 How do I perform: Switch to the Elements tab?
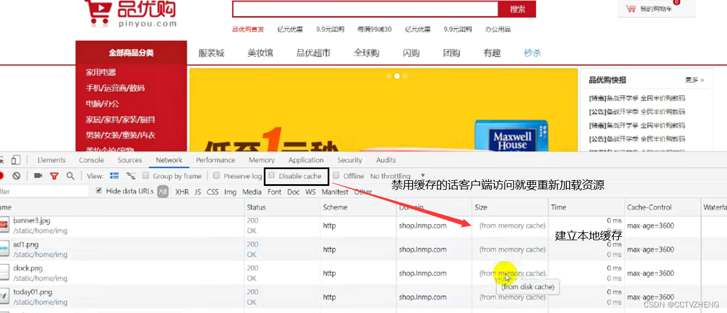pos(52,160)
